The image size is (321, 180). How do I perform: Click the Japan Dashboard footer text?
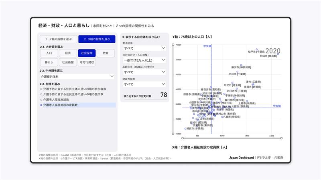click(x=242, y=158)
